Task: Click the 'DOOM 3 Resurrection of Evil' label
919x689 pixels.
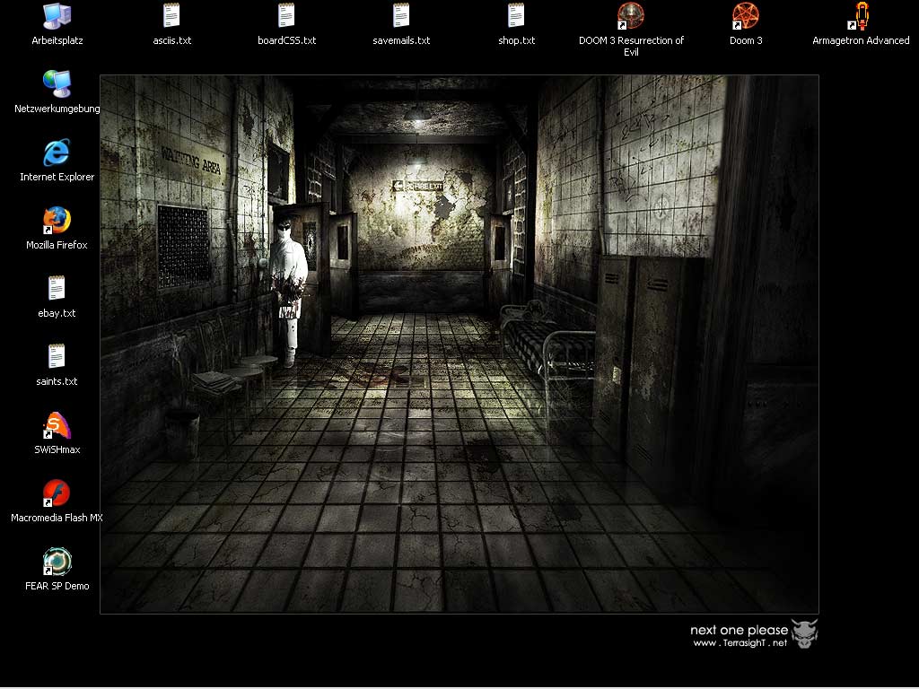Action: (631, 47)
